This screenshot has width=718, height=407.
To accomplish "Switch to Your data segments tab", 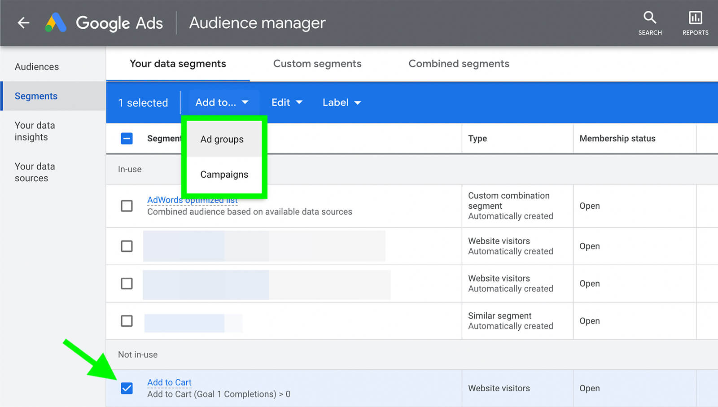I will click(x=178, y=64).
